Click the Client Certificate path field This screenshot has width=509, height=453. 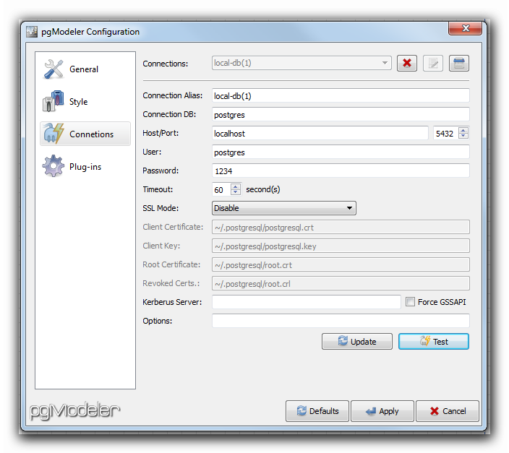click(x=341, y=227)
